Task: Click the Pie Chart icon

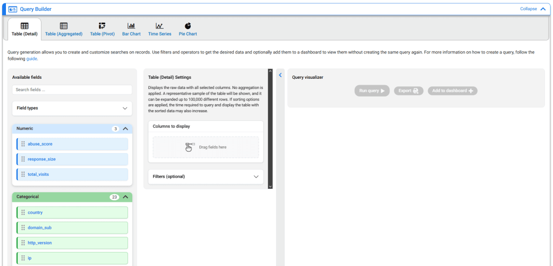Action: (187, 26)
